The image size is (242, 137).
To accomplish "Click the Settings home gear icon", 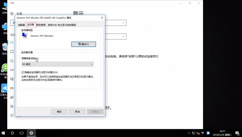I will click(12, 14).
